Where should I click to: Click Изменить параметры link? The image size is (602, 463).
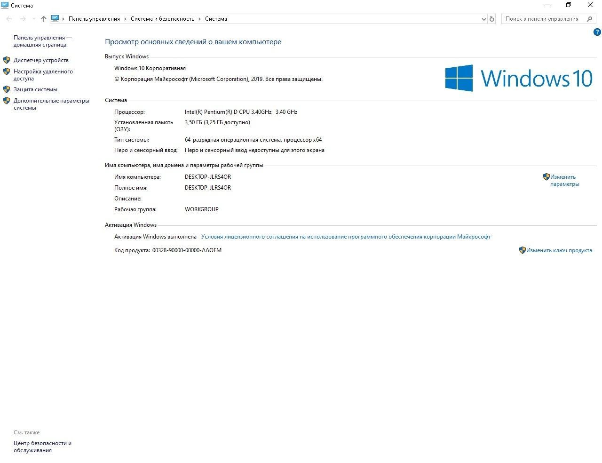coord(564,180)
